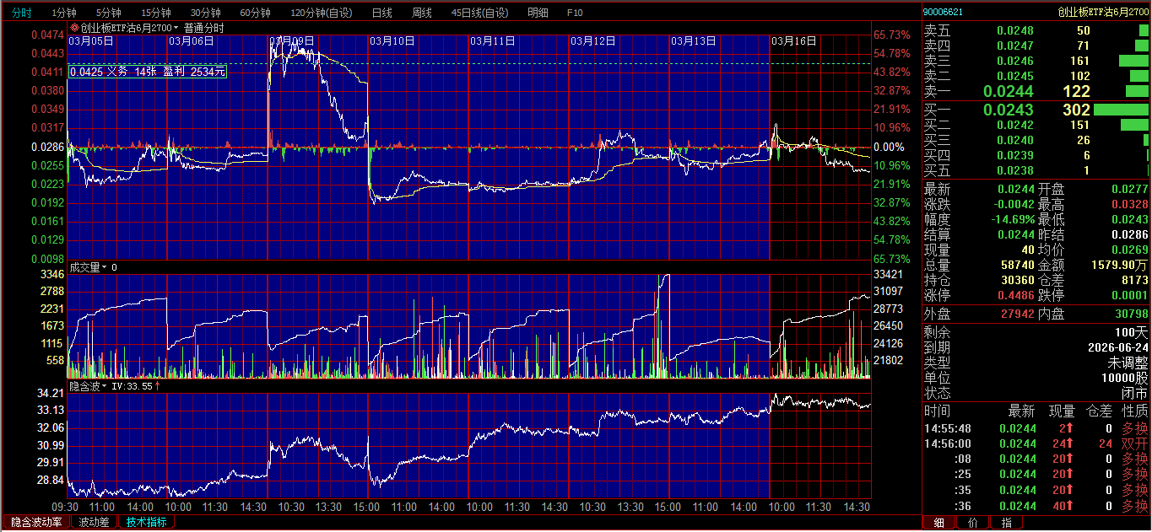The image size is (1152, 532).
Task: Switch to the 1分钟 period tab
Action: click(x=63, y=13)
